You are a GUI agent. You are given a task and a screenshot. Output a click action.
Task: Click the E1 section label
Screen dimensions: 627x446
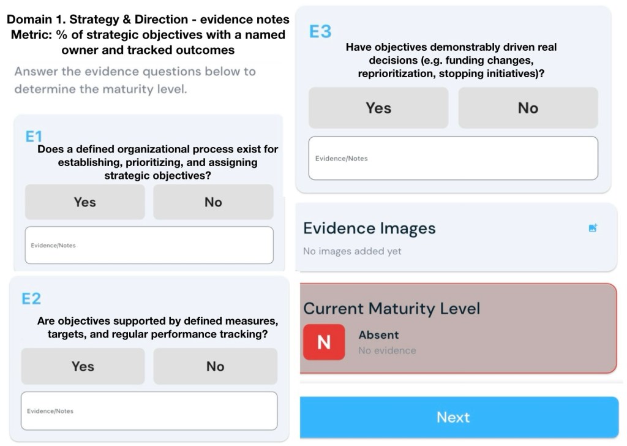(34, 137)
